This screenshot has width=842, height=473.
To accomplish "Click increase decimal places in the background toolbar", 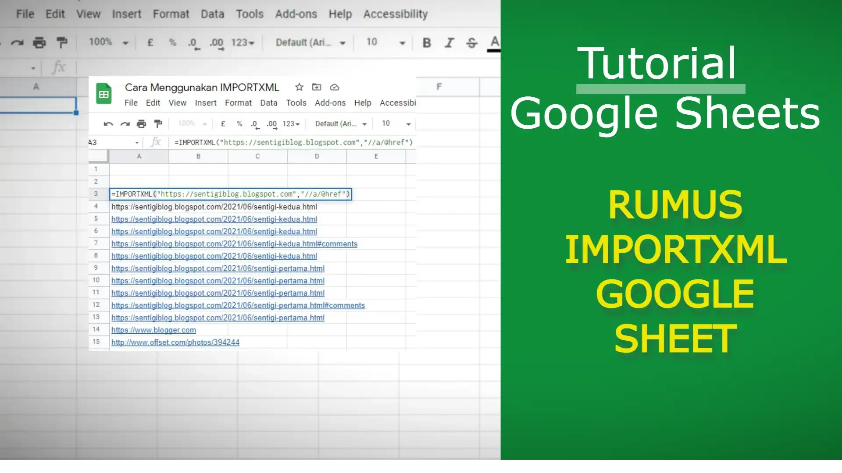I will pyautogui.click(x=217, y=43).
